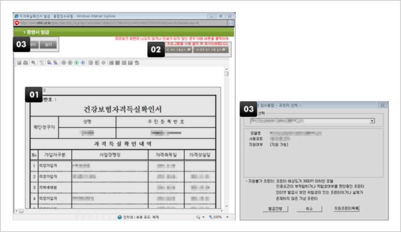
Task: Close the Internet Explorer window
Action: point(230,16)
